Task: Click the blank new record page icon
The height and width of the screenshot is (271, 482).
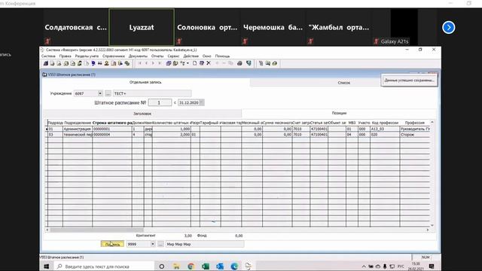Action: click(194, 63)
